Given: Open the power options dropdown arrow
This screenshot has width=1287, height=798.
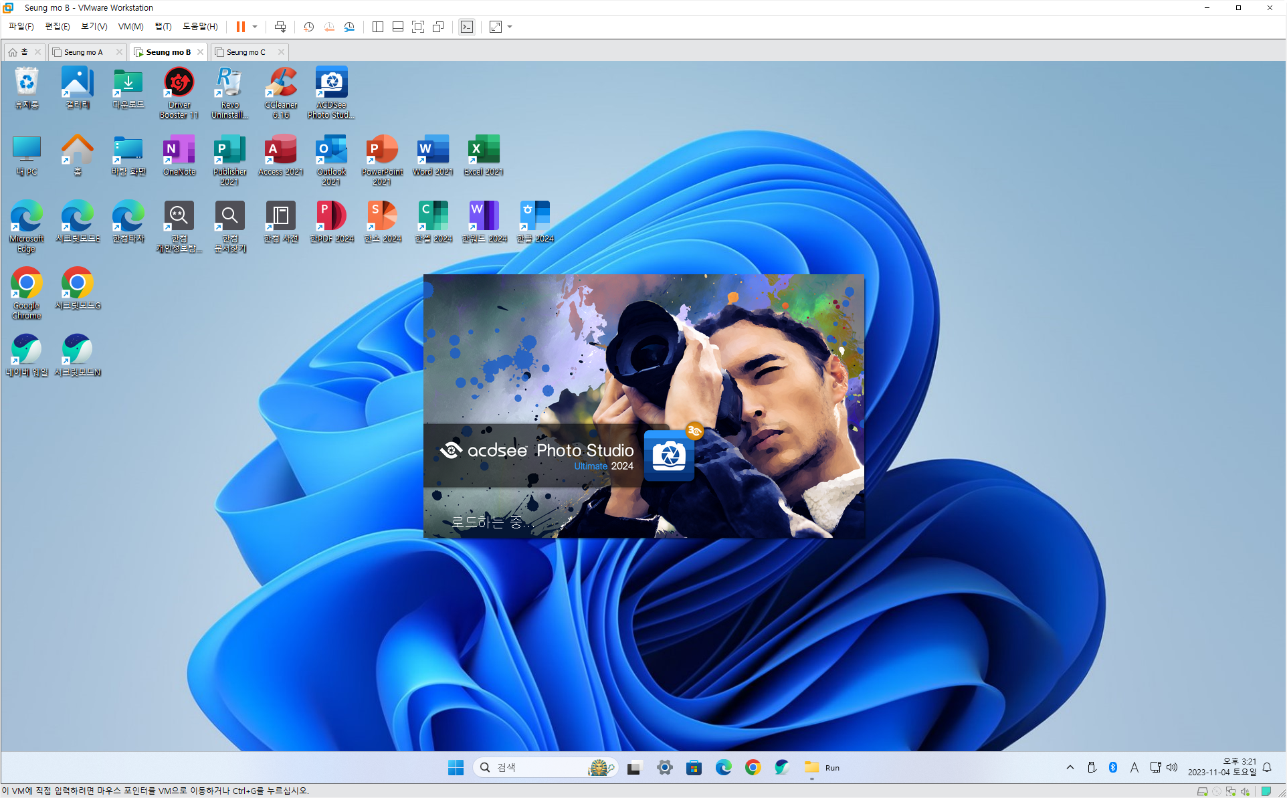Looking at the screenshot, I should (255, 27).
